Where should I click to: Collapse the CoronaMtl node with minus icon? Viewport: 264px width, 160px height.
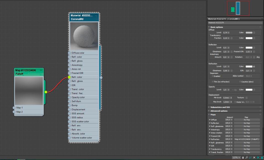[96, 16]
